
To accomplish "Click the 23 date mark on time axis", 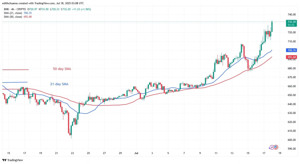I will point(73,153).
